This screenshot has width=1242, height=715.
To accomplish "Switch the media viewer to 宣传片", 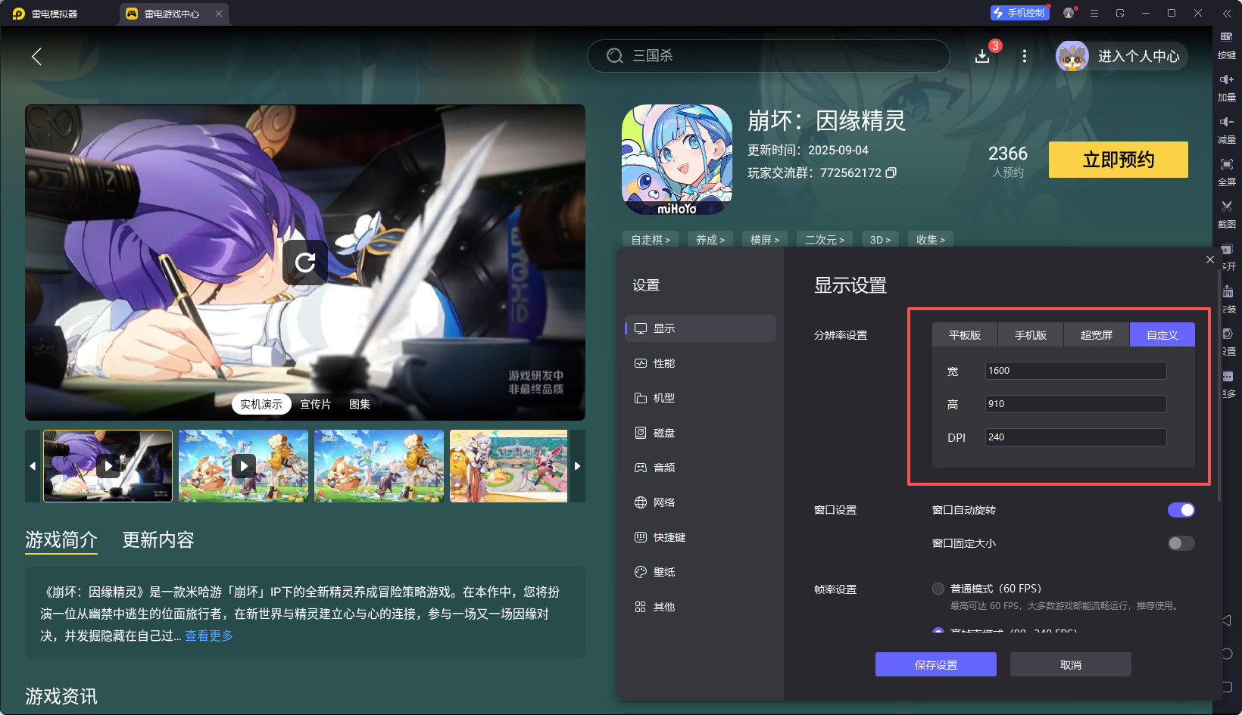I will tap(315, 404).
